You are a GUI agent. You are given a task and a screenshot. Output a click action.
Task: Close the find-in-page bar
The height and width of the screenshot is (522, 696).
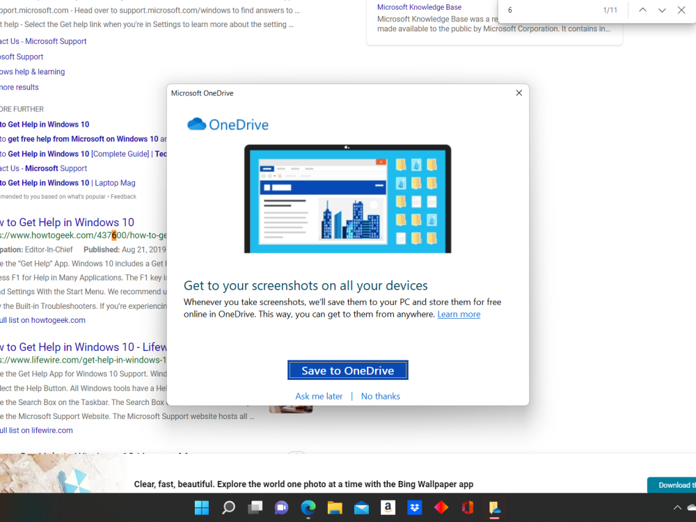point(681,10)
